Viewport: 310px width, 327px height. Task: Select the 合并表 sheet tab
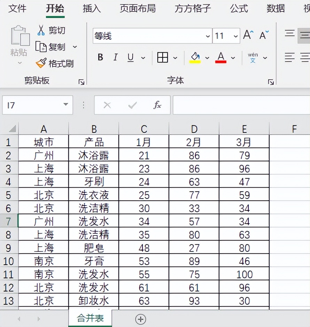point(90,319)
